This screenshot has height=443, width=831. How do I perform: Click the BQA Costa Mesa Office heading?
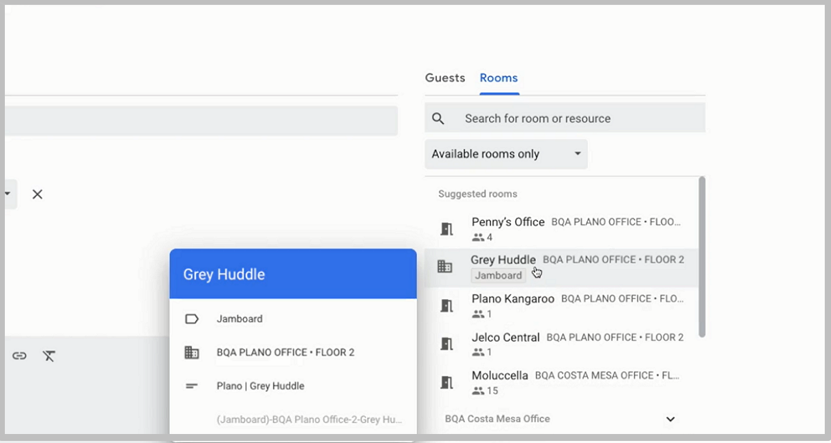click(x=497, y=419)
